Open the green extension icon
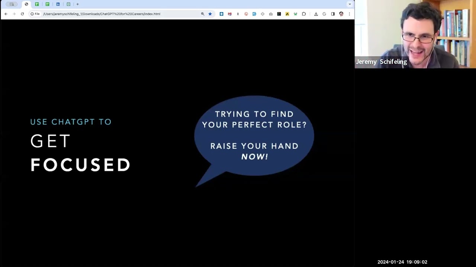 pyautogui.click(x=295, y=14)
